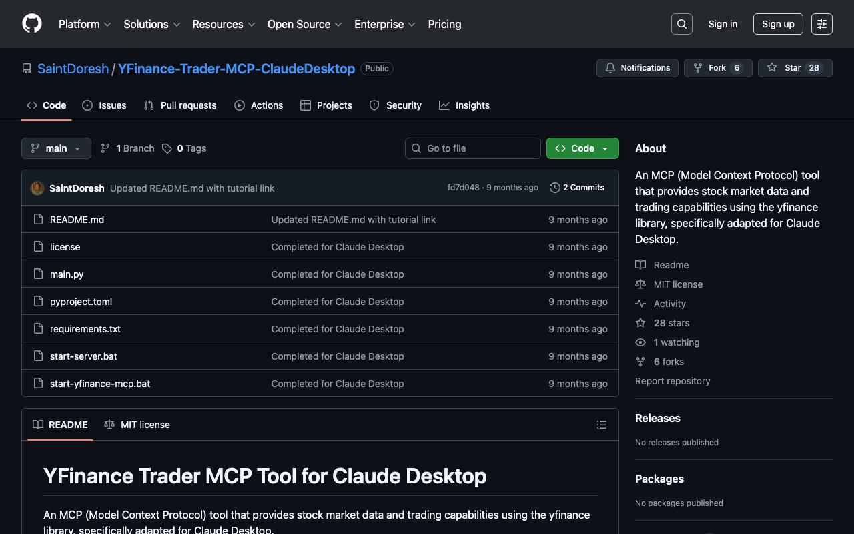The image size is (854, 534).
Task: Click the SaintDoresh avatar in commit row
Action: pos(37,188)
